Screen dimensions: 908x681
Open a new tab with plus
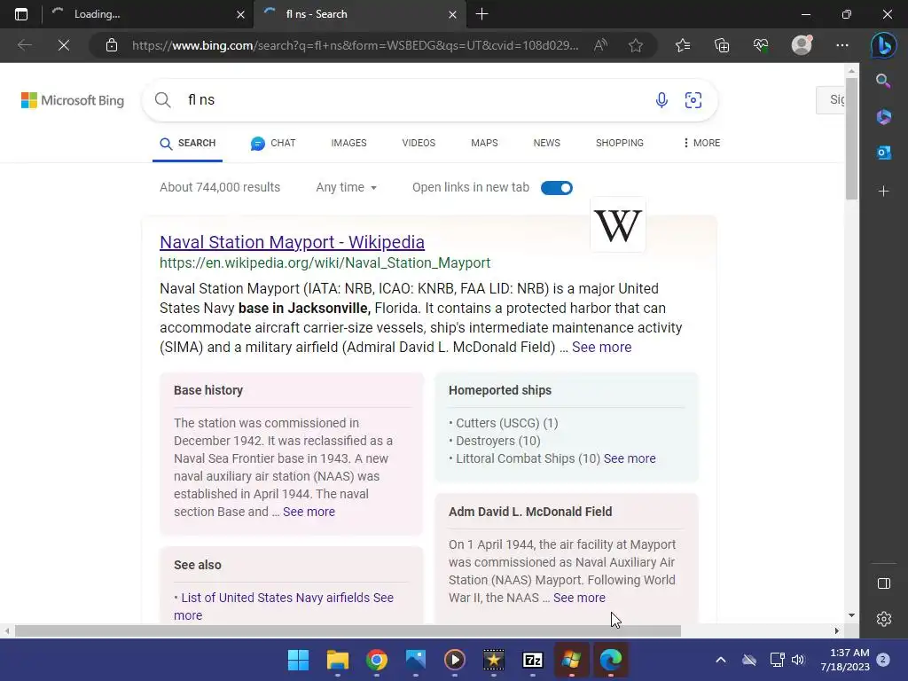click(481, 14)
